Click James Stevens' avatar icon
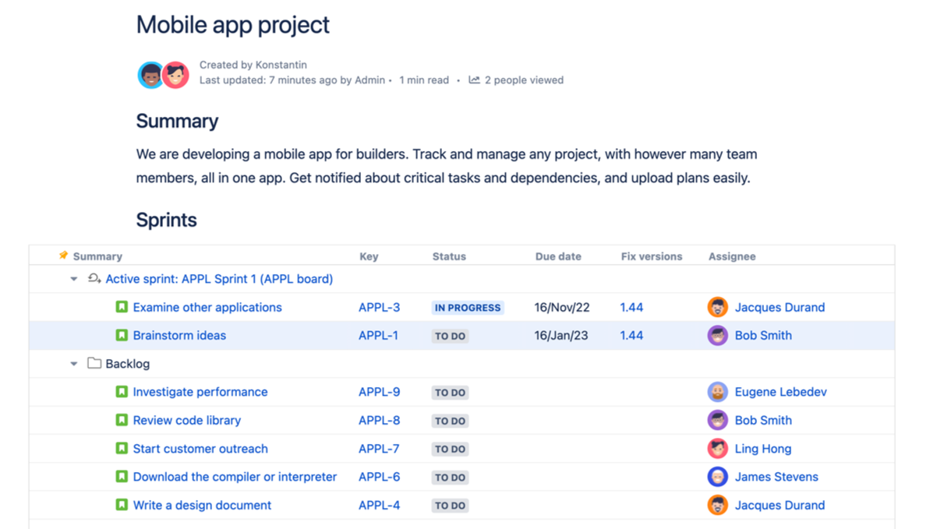Image resolution: width=930 pixels, height=529 pixels. coord(717,477)
